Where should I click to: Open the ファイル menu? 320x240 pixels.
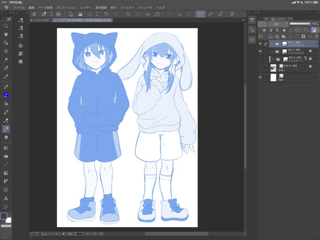pyautogui.click(x=19, y=8)
